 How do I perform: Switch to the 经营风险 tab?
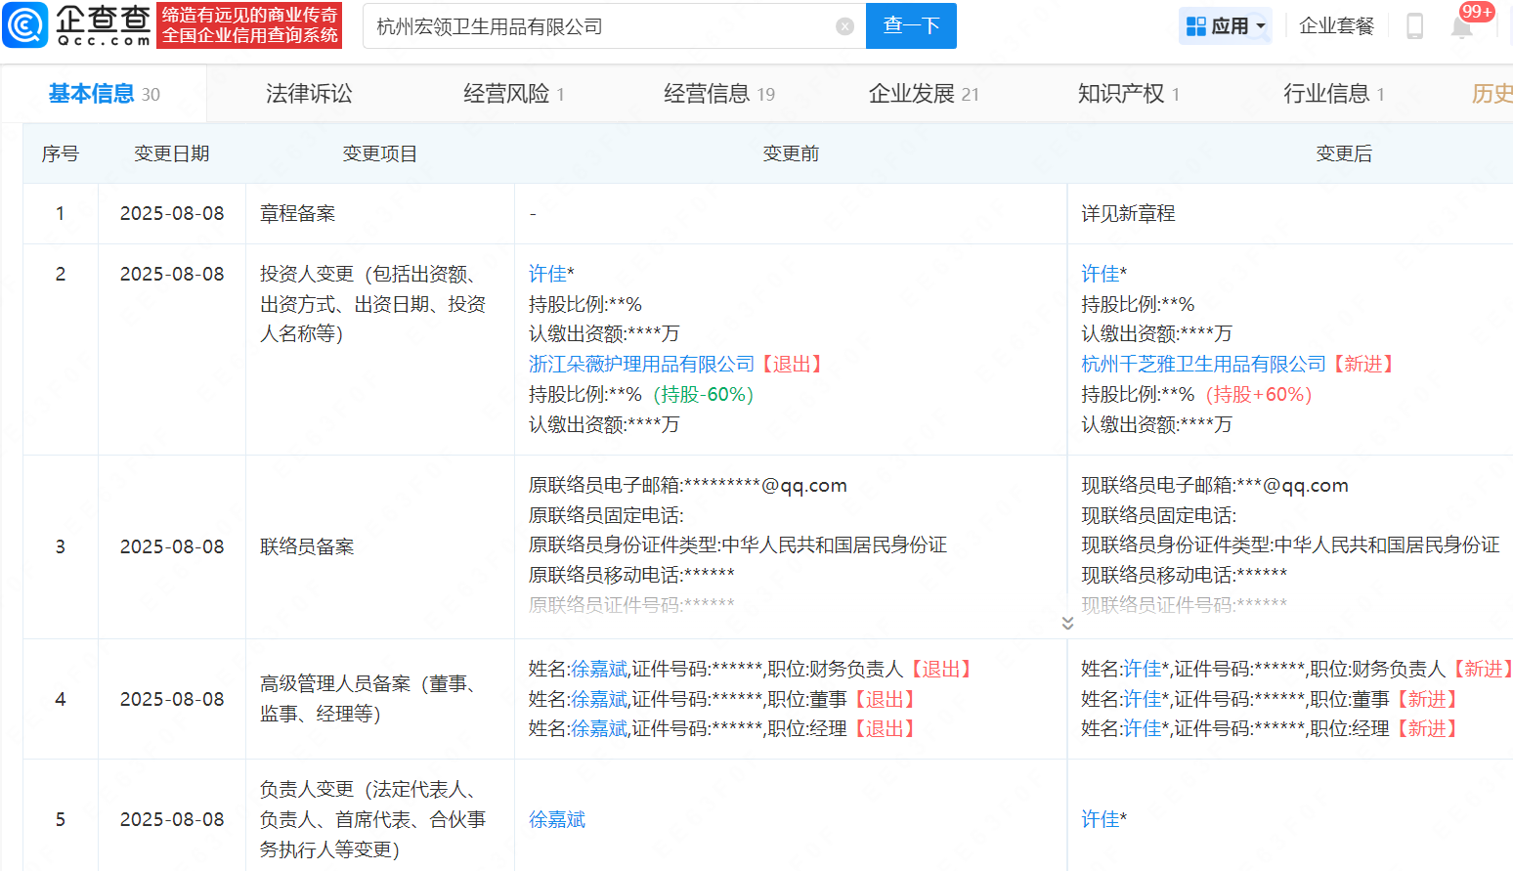(x=513, y=94)
